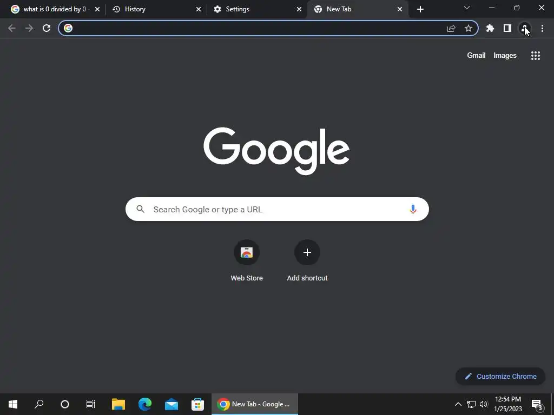Open the volume speaker tray icon
This screenshot has height=415, width=554.
484,404
